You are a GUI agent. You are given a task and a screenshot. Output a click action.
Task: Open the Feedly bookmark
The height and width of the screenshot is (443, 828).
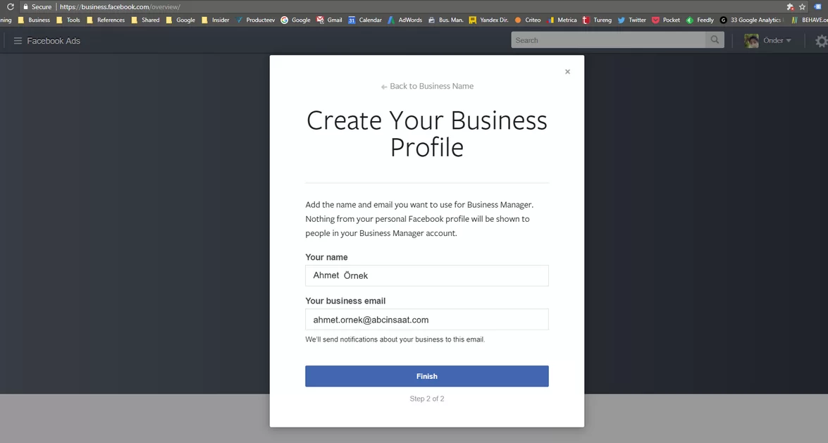coord(700,20)
